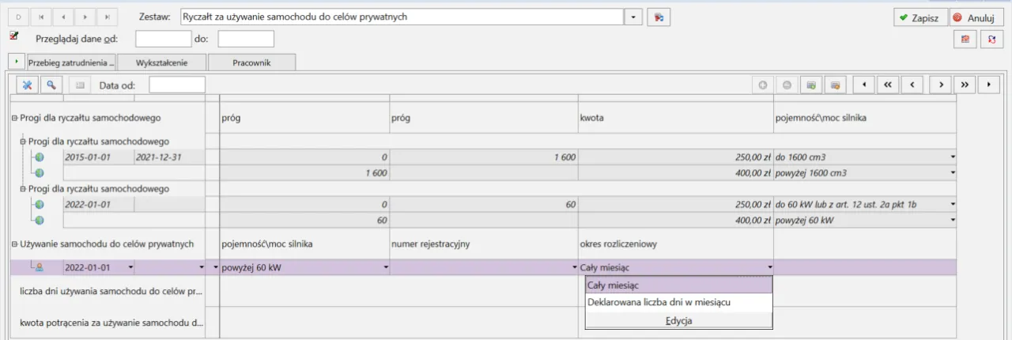The width and height of the screenshot is (1012, 340).
Task: Click the calendar icon below Zapisz
Action: [965, 39]
